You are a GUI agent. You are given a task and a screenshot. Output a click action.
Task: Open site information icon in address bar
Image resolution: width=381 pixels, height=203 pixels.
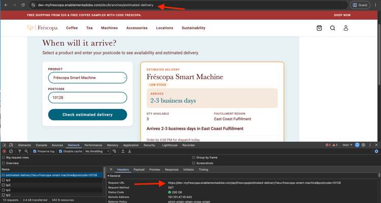tap(34, 5)
